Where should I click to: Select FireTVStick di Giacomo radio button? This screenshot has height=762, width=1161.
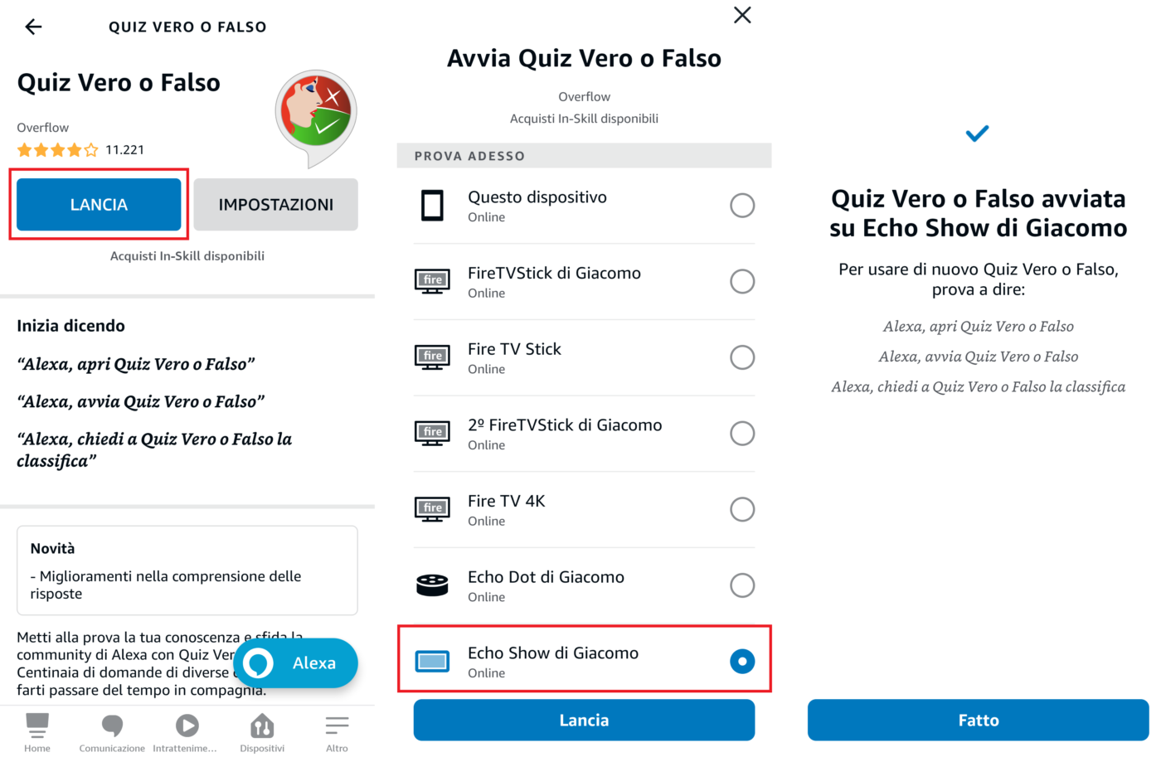[x=742, y=282]
